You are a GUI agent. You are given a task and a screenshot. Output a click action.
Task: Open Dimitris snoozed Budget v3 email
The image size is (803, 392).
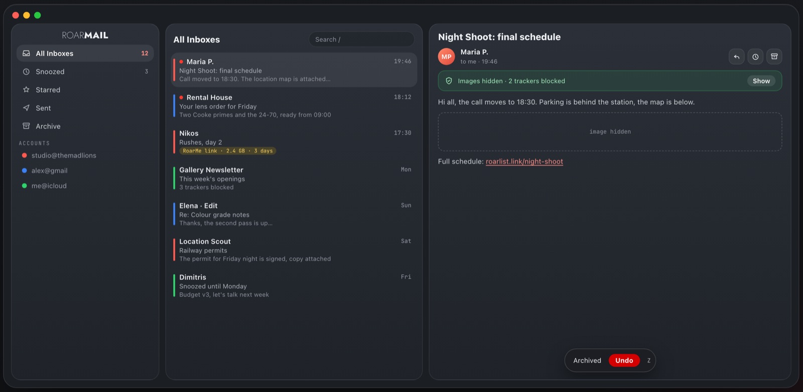[x=294, y=286]
